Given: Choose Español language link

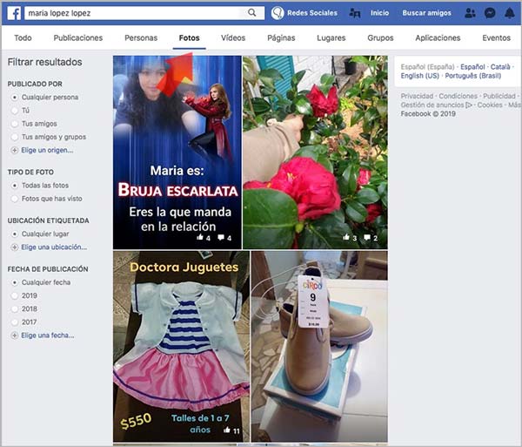Looking at the screenshot, I should pyautogui.click(x=472, y=67).
